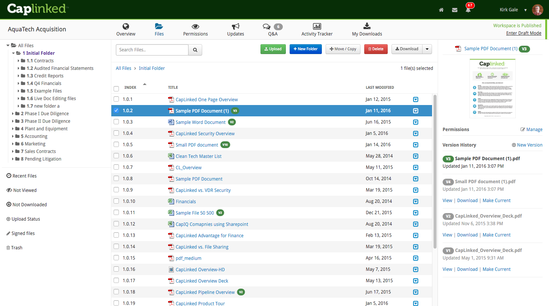Check the box for file 1.0.8
549x306 pixels.
[x=116, y=179]
